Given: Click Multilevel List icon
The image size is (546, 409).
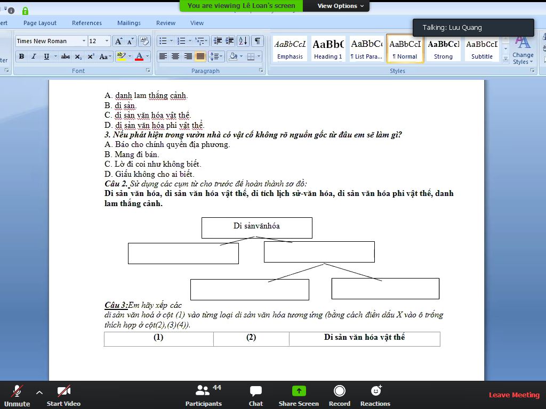Looking at the screenshot, I should point(200,41).
